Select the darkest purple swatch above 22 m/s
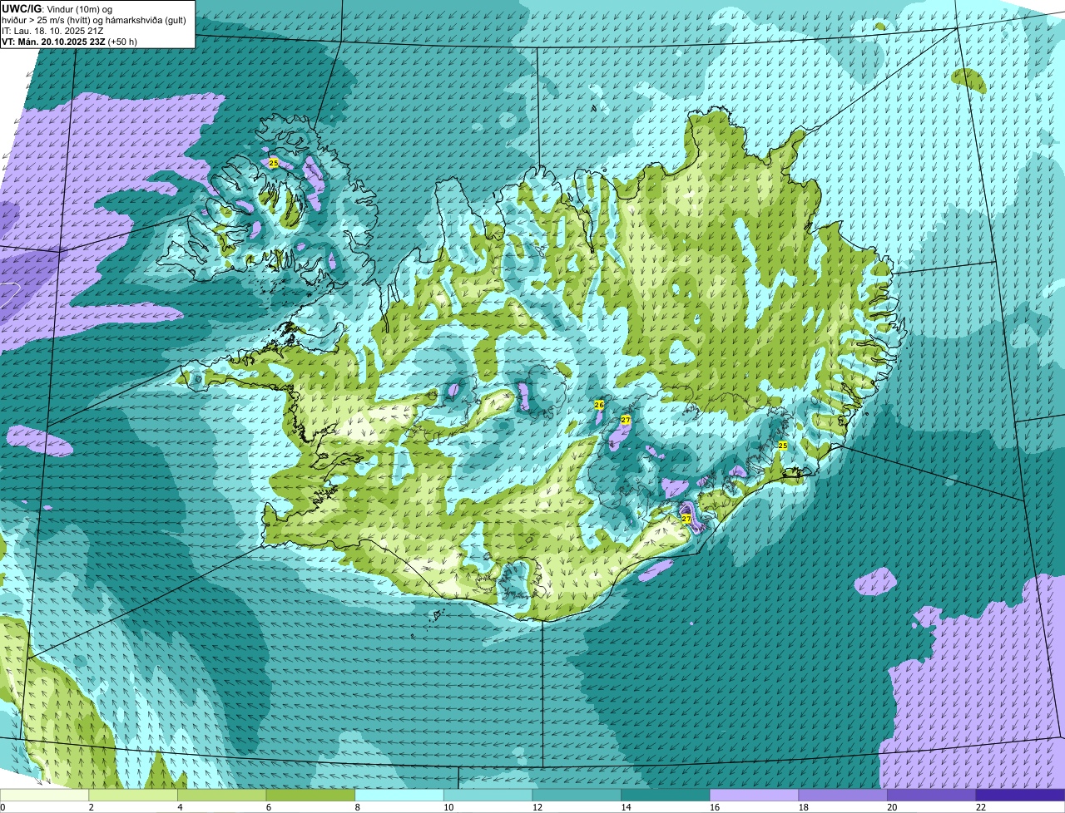 [1021, 795]
